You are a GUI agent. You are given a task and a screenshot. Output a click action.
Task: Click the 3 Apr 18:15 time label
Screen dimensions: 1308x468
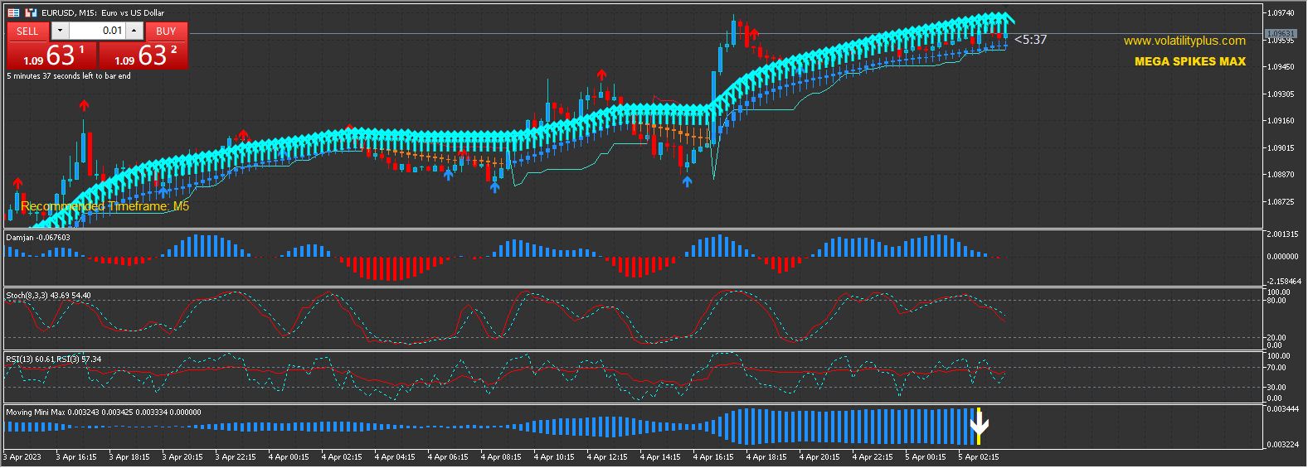(129, 457)
